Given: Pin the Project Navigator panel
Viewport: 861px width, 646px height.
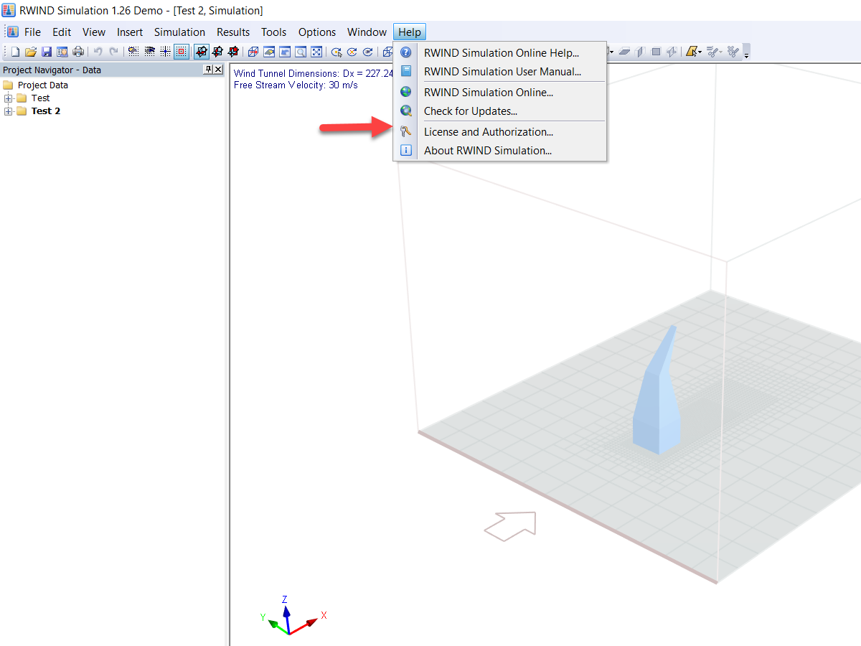Looking at the screenshot, I should [208, 70].
